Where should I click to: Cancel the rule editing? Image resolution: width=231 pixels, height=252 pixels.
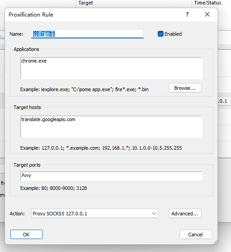(x=196, y=235)
